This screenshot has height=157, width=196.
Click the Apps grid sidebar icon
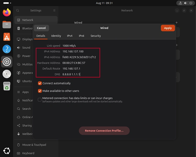(x=19, y=92)
